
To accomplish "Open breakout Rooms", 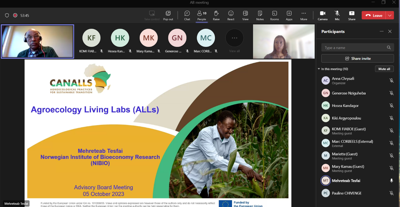I will pyautogui.click(x=274, y=15).
